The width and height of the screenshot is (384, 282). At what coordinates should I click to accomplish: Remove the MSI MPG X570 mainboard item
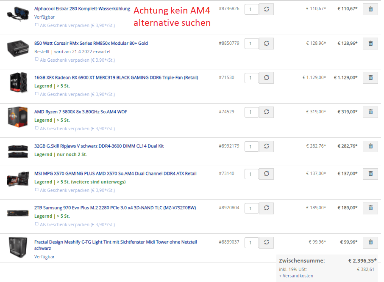[370, 174]
